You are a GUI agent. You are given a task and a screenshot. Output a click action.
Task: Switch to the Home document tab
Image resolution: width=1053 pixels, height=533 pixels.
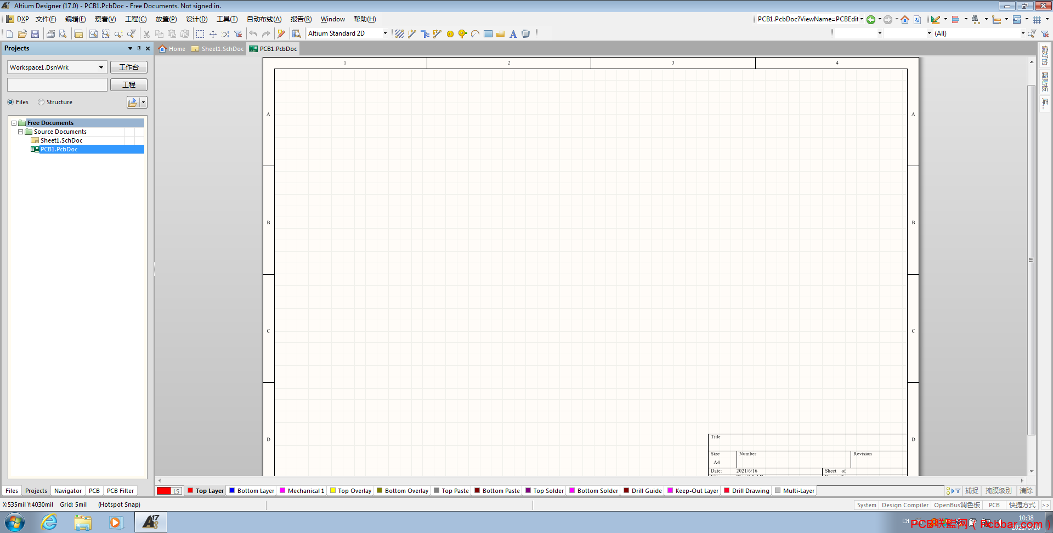pos(172,49)
